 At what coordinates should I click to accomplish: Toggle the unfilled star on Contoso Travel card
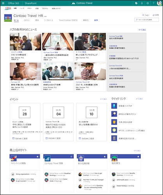point(71,156)
